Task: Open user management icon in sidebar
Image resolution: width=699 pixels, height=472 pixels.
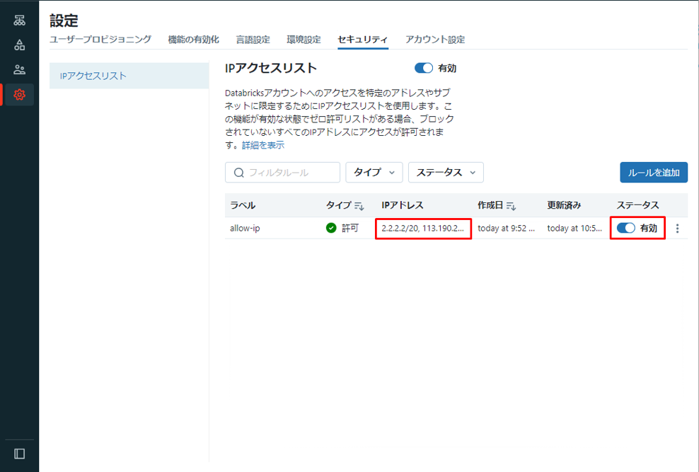Action: point(20,69)
